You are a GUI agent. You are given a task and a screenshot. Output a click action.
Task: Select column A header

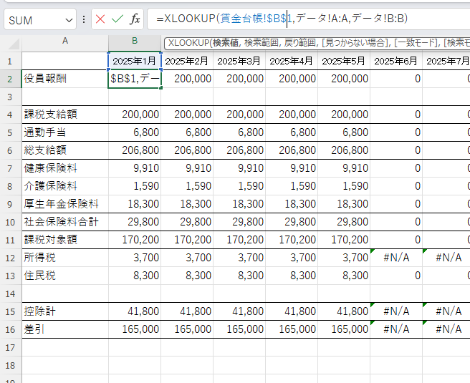coord(64,42)
